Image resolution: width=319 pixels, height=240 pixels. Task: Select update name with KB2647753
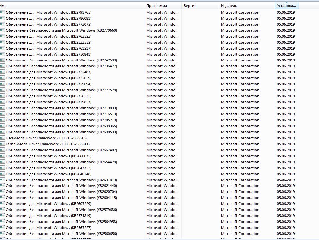48,168
